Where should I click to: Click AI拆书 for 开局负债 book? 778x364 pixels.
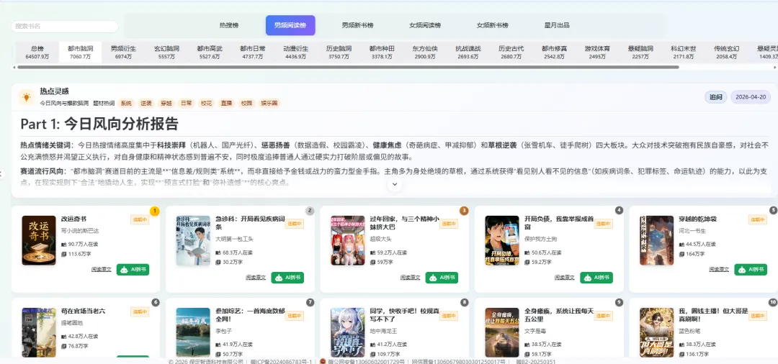point(596,278)
